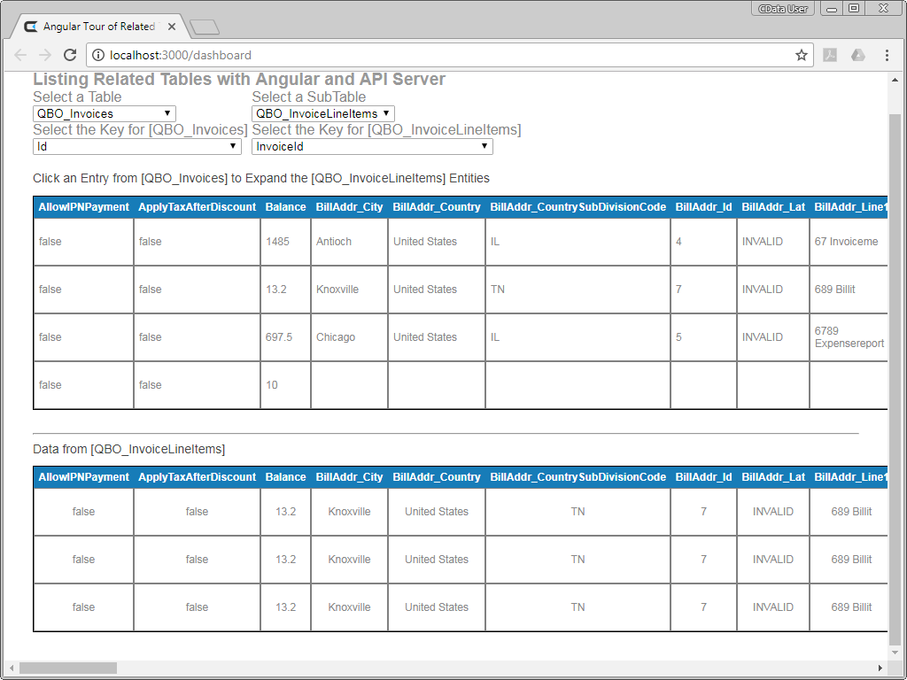Click the browser back arrow
907x680 pixels.
[x=20, y=55]
